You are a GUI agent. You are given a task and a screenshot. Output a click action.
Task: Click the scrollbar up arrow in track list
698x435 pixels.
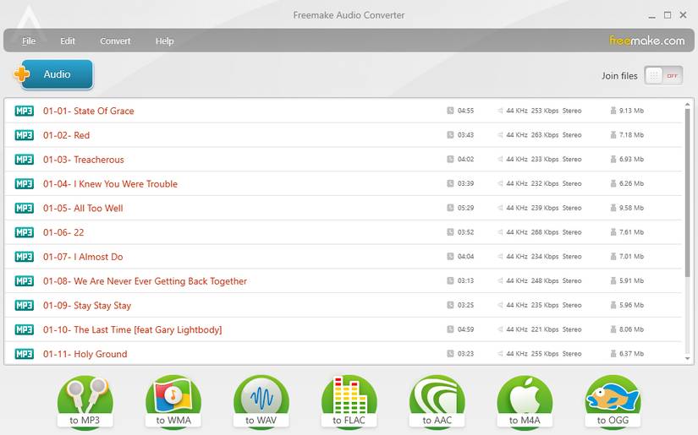687,105
